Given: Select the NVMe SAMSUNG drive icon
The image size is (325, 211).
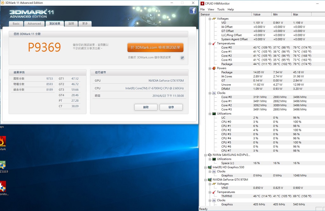Looking at the screenshot, I should tap(210, 155).
